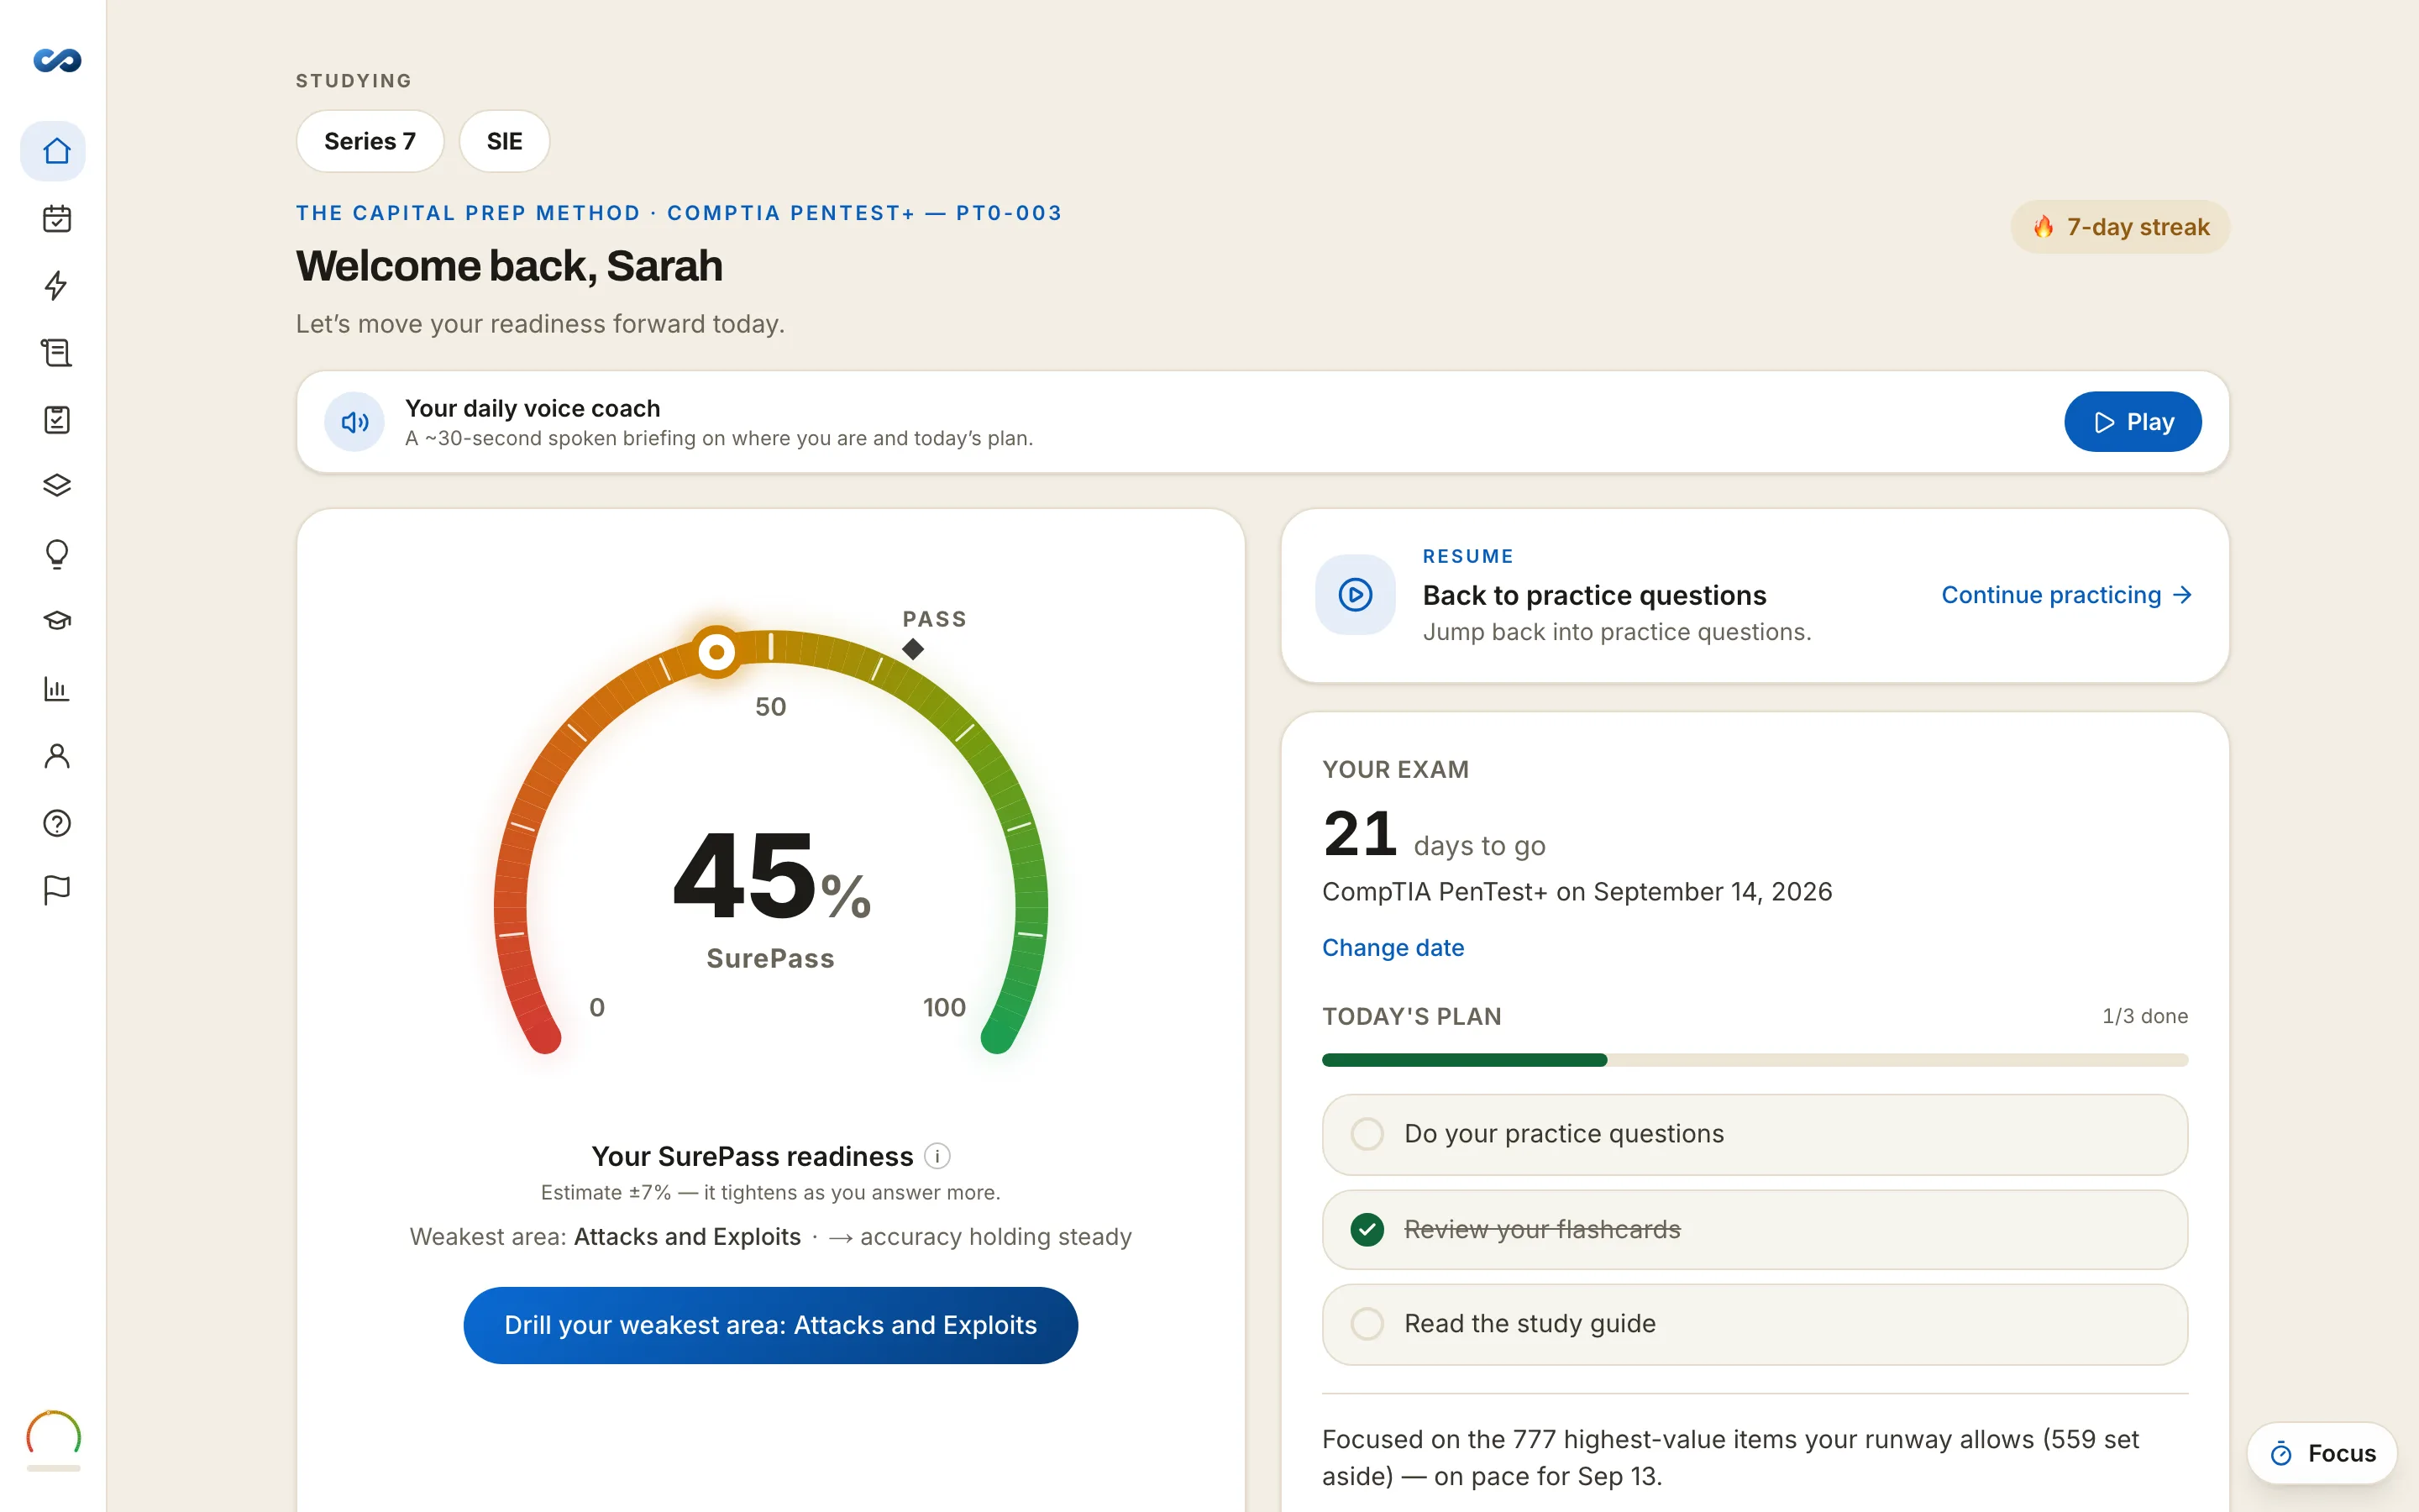Click the resume play circle icon
Screen dimensions: 2419x1512
[1355, 595]
